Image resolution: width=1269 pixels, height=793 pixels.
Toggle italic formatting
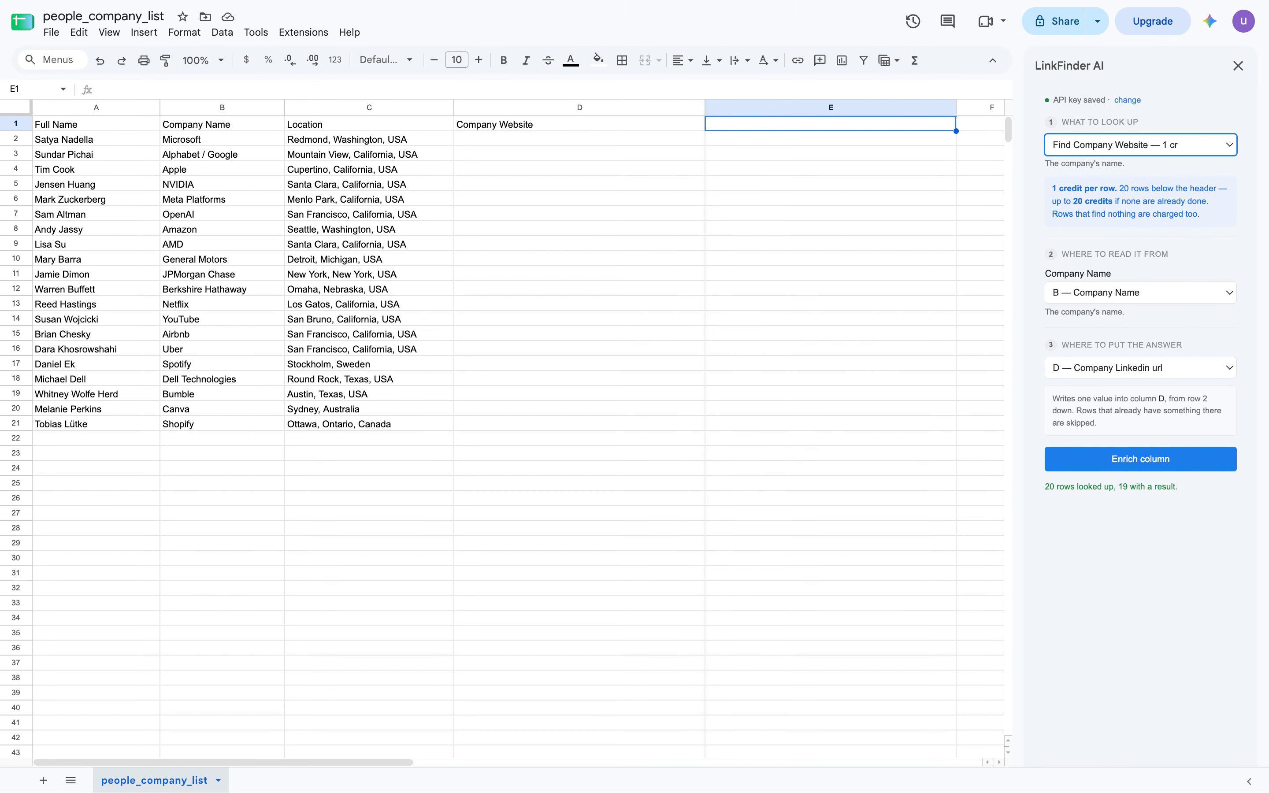[x=525, y=60]
